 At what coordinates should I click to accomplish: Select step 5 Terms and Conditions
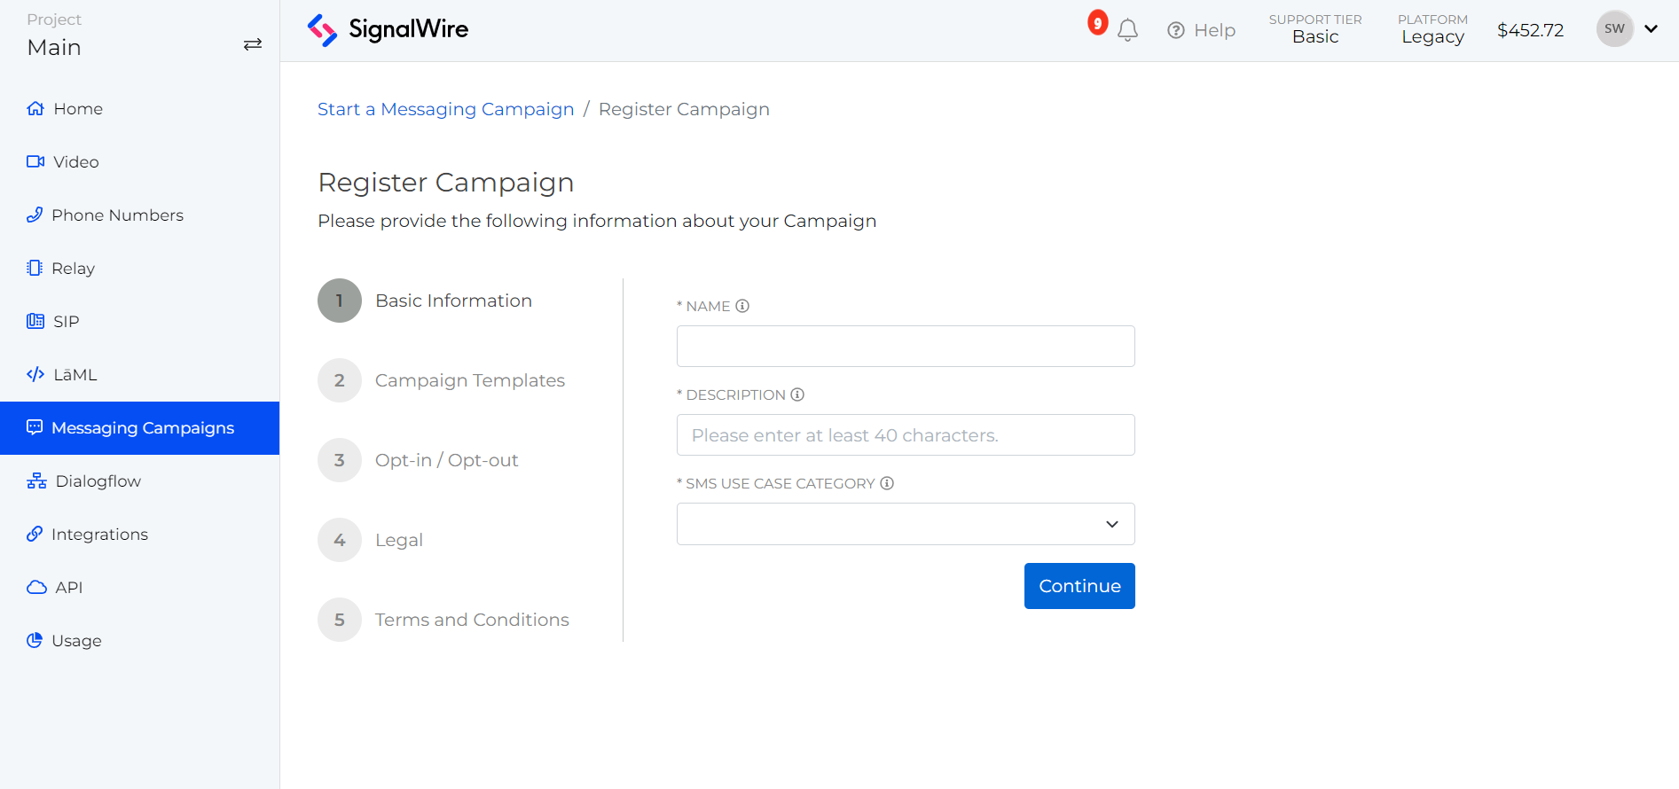click(x=471, y=620)
